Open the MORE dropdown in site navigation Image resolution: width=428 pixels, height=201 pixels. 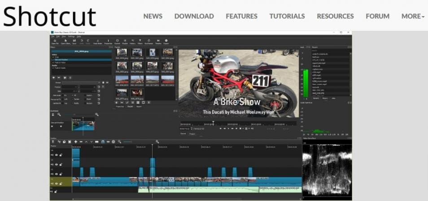[413, 16]
